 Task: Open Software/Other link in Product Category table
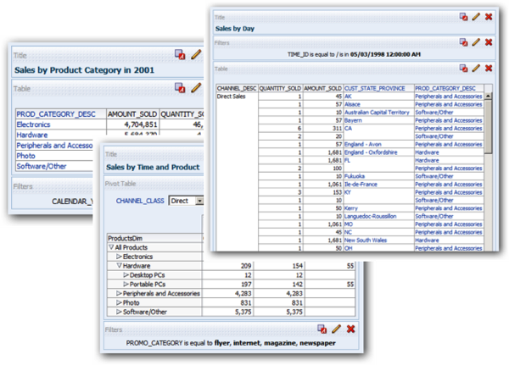tap(42, 166)
